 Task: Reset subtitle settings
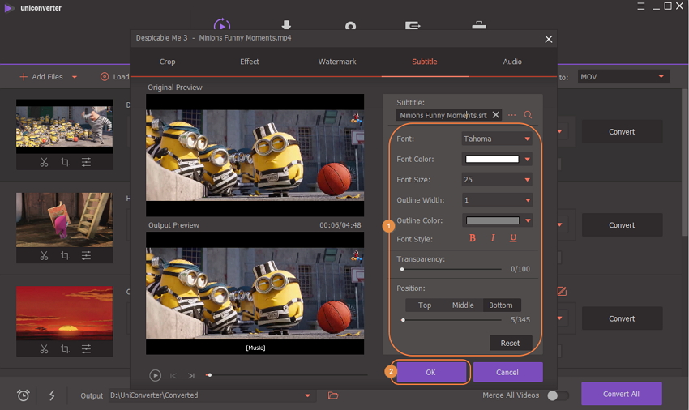click(x=510, y=344)
